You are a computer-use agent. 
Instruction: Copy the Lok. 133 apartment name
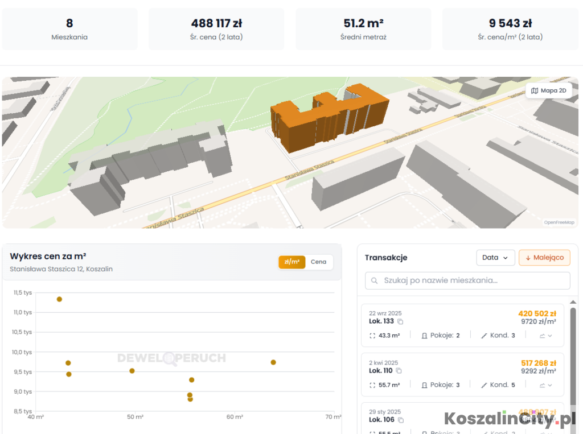pyautogui.click(x=400, y=321)
